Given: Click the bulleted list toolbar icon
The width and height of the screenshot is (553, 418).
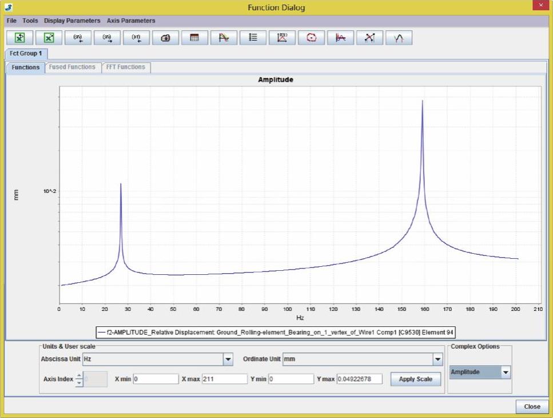Looking at the screenshot, I should pyautogui.click(x=253, y=38).
